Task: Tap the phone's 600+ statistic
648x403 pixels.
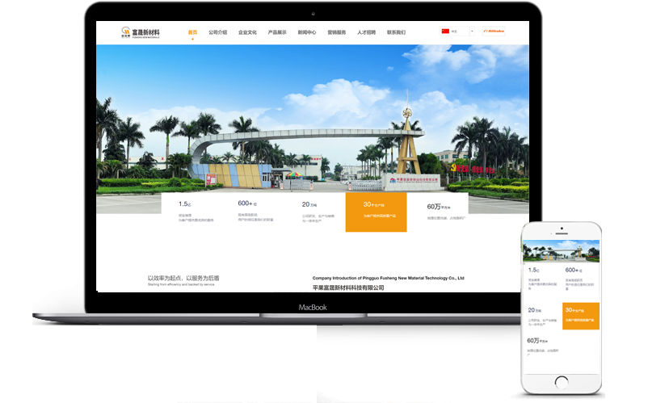Action: pyautogui.click(x=580, y=278)
